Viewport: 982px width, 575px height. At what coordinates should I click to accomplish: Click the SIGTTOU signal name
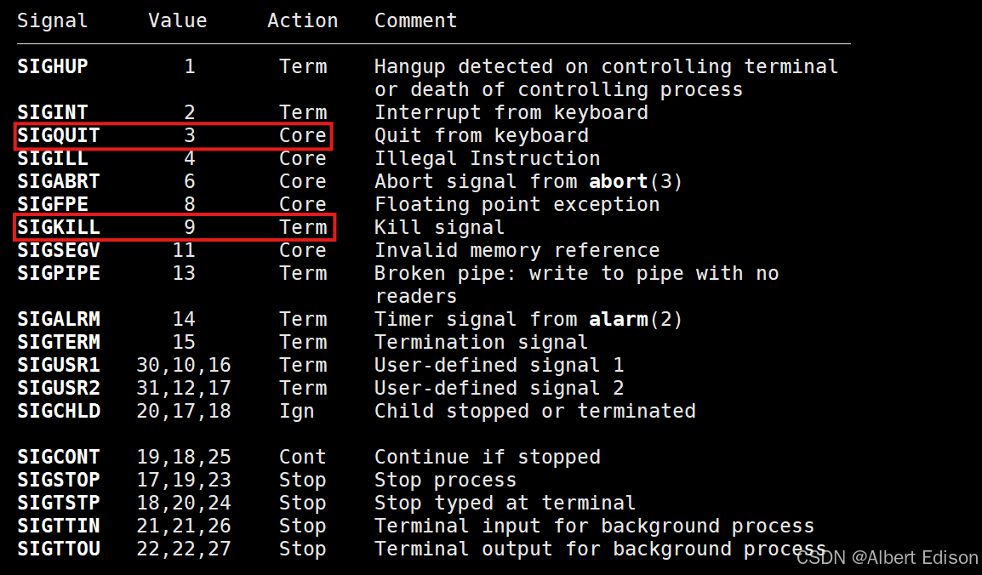click(x=58, y=549)
